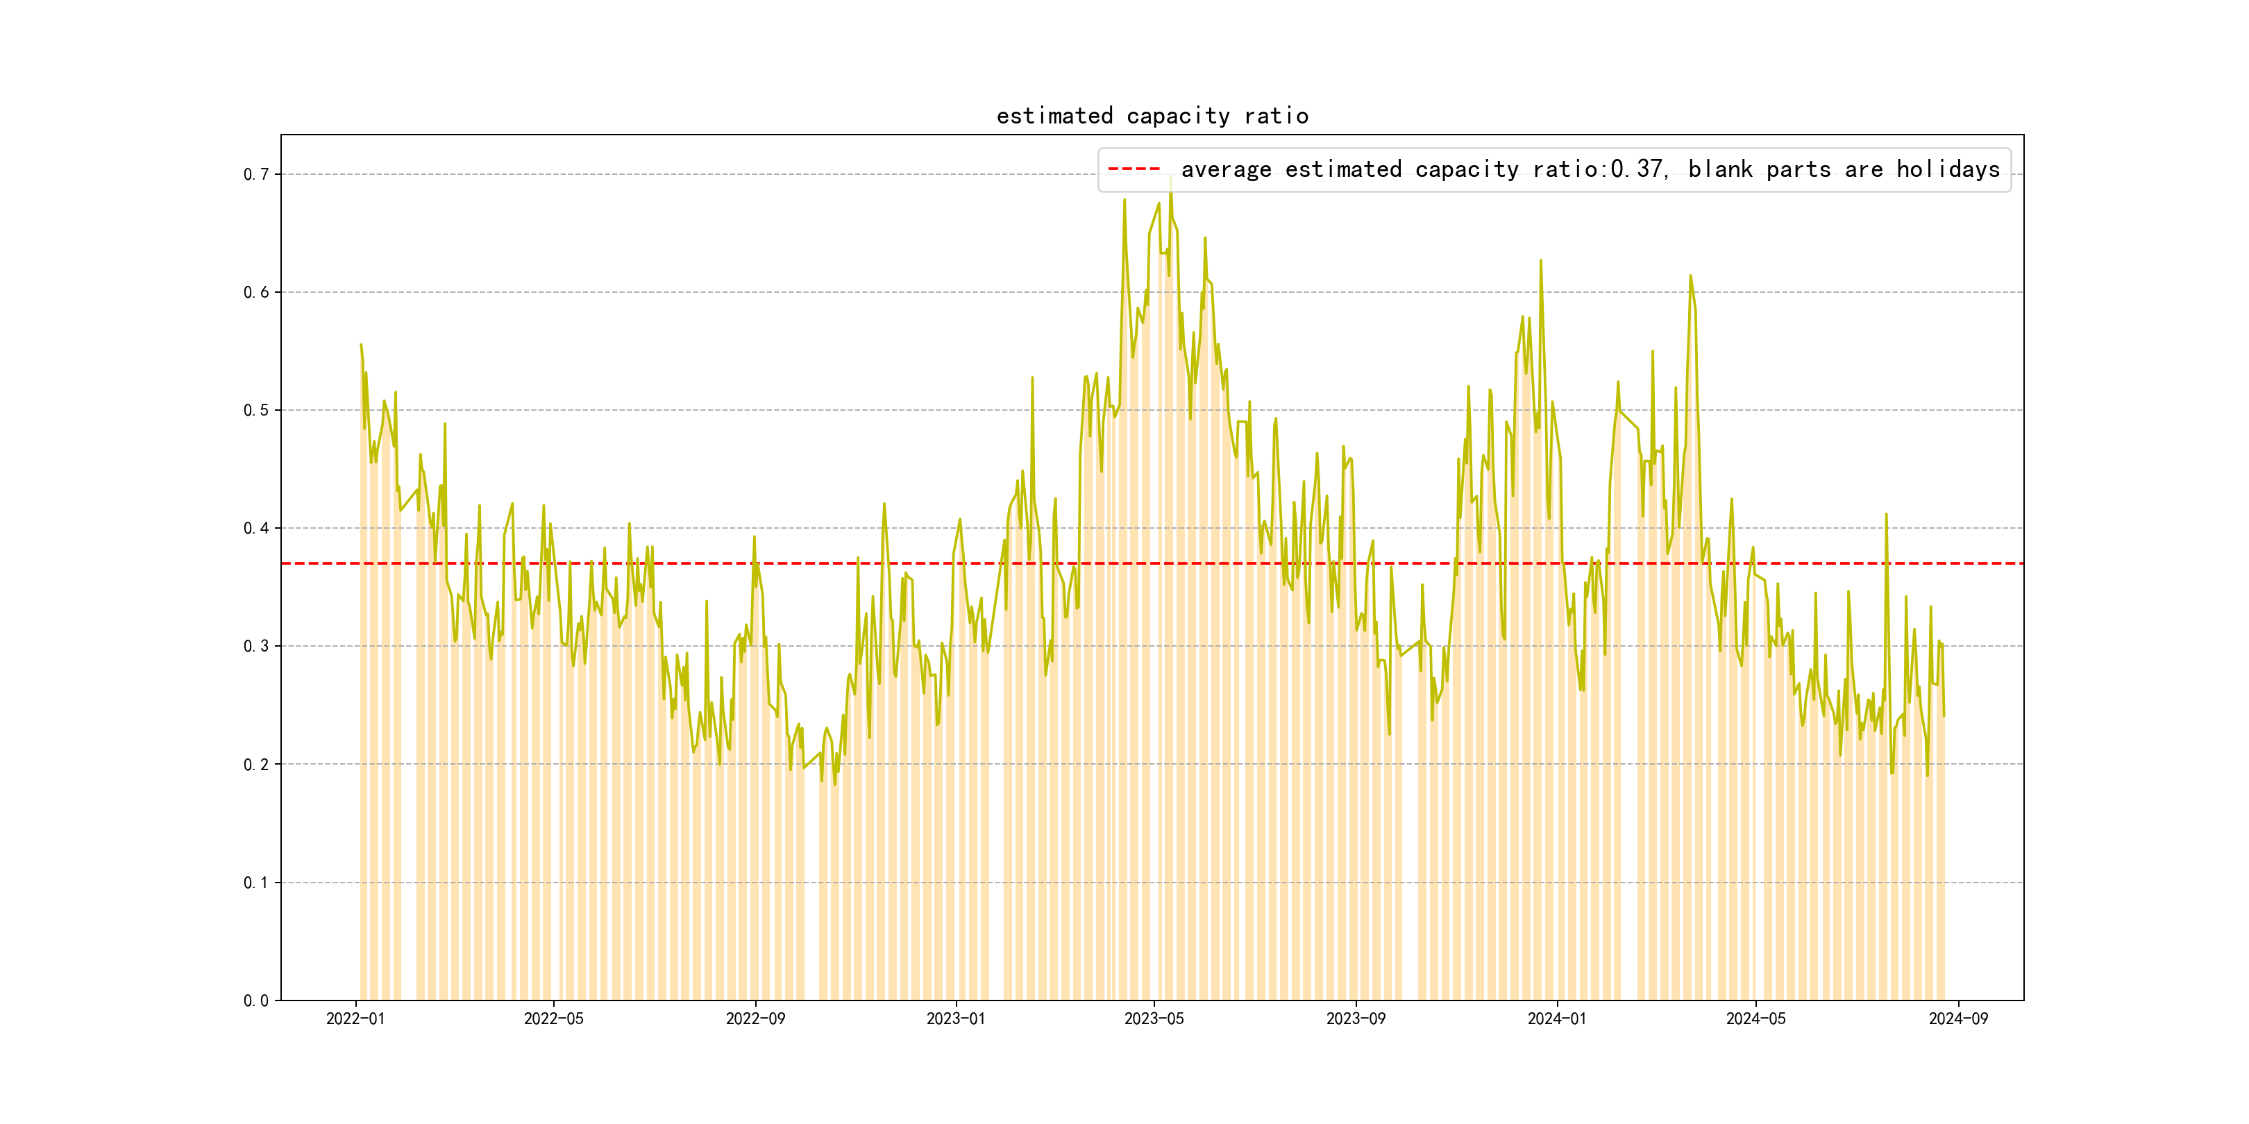Click the 0.2 y-axis tick label
This screenshot has height=1124, width=2249.
[x=256, y=765]
